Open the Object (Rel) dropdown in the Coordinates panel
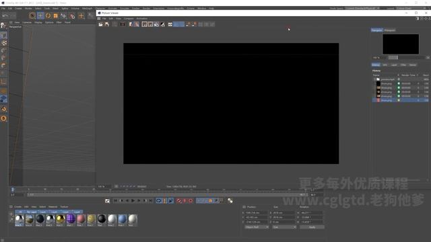The width and height of the screenshot is (431, 242). coord(257,227)
